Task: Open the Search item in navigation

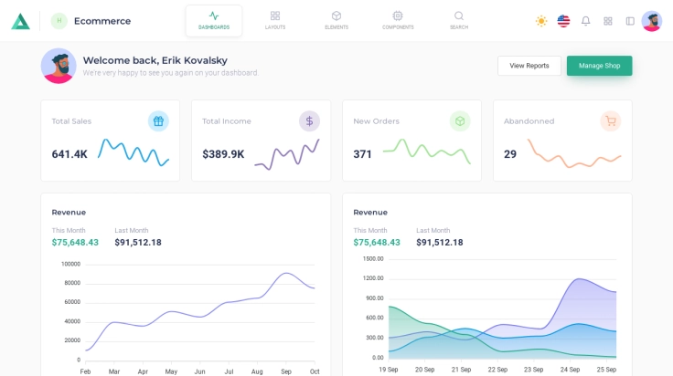Action: coord(459,20)
